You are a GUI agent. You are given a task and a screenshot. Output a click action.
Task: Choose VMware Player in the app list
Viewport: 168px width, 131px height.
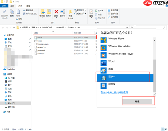(125, 40)
